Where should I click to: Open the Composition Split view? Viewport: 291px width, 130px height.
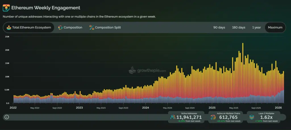click(x=105, y=27)
